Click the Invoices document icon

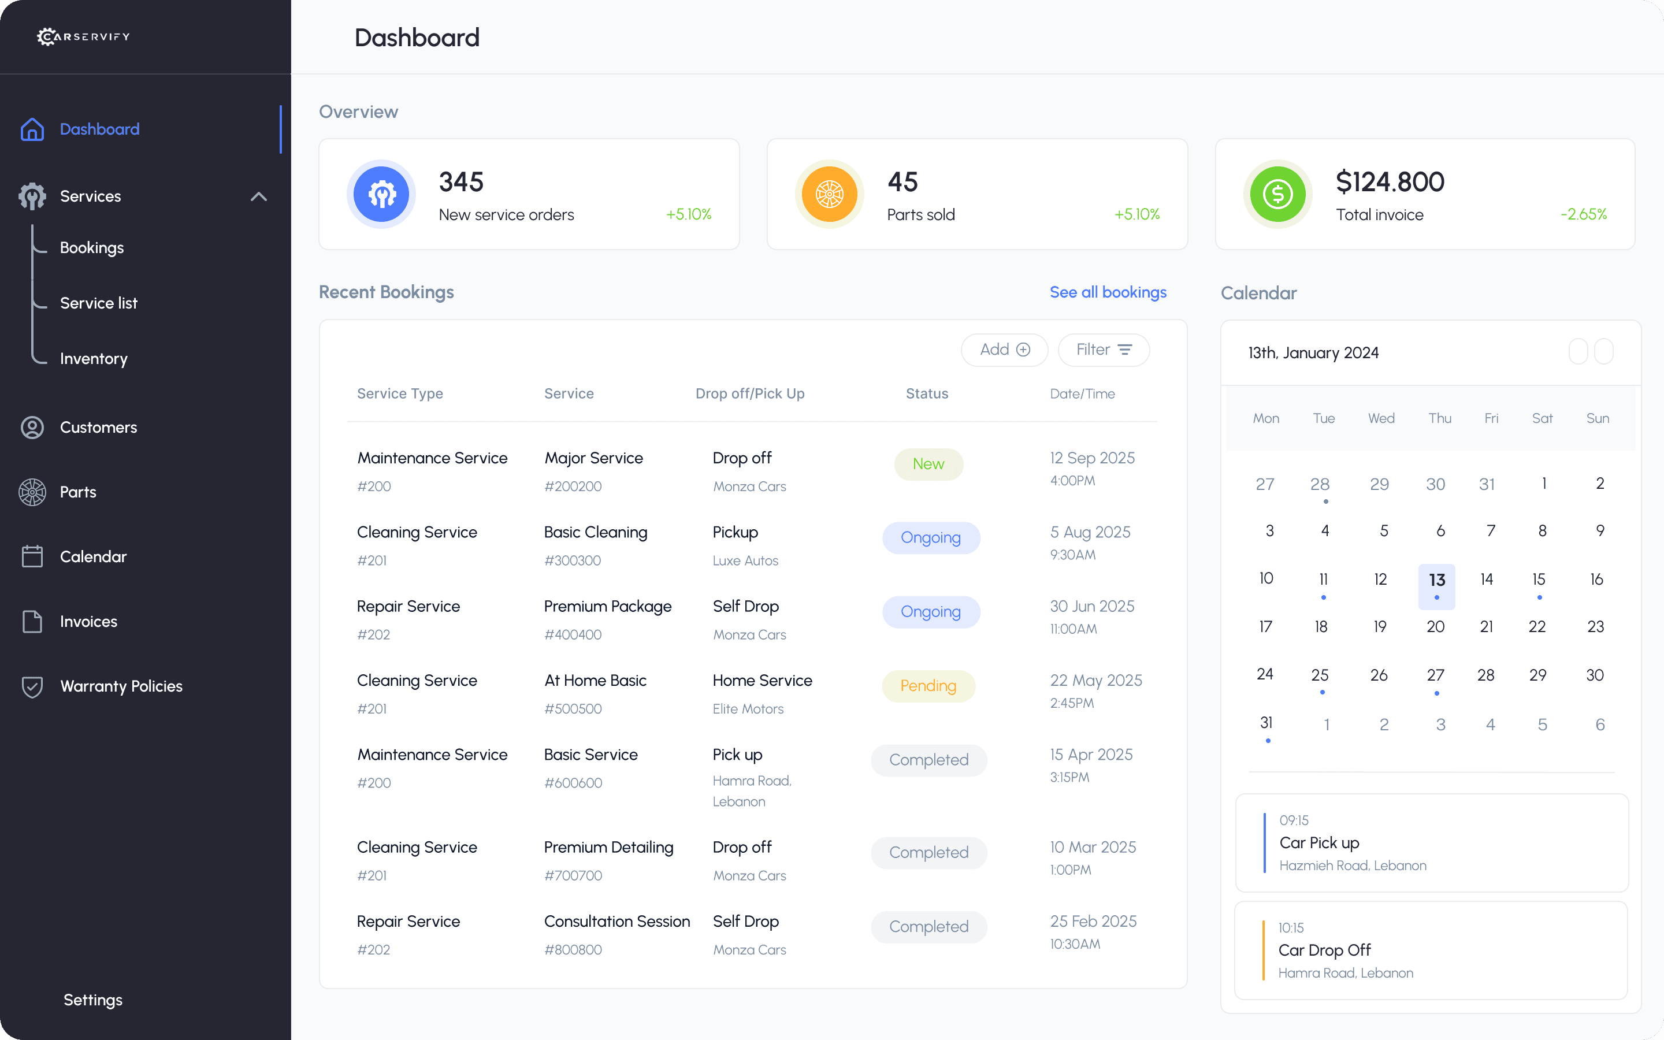click(32, 621)
